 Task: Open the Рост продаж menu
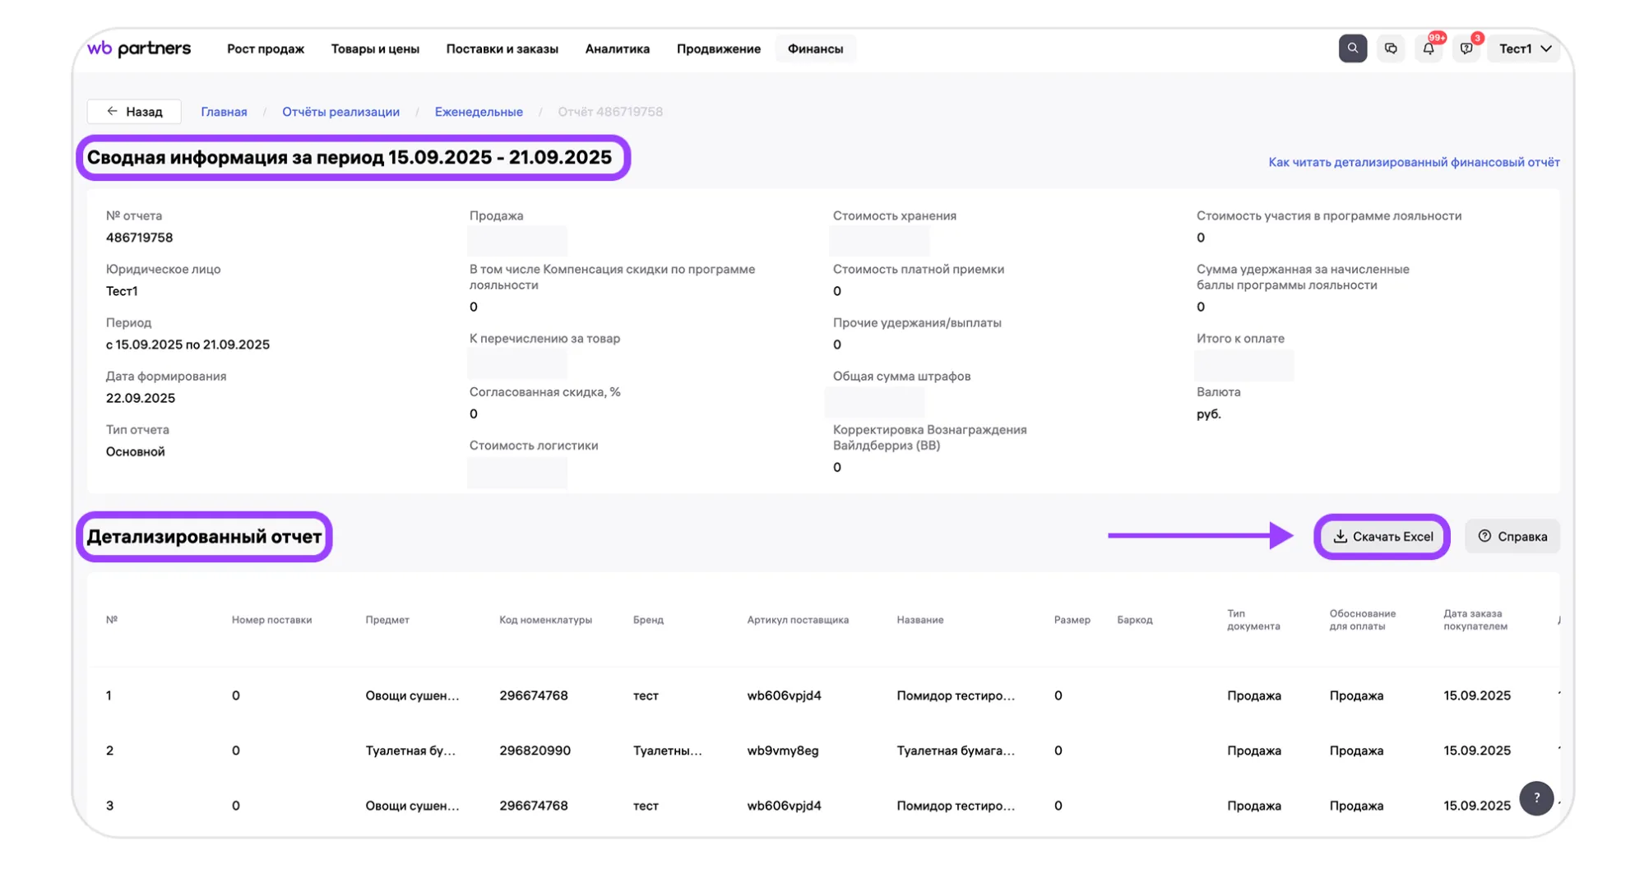click(266, 49)
